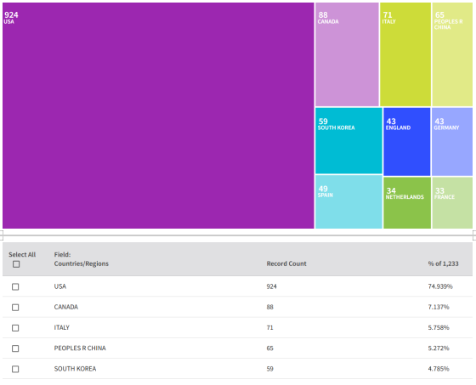Tick the USA row checkbox
The height and width of the screenshot is (385, 476).
tap(15, 286)
